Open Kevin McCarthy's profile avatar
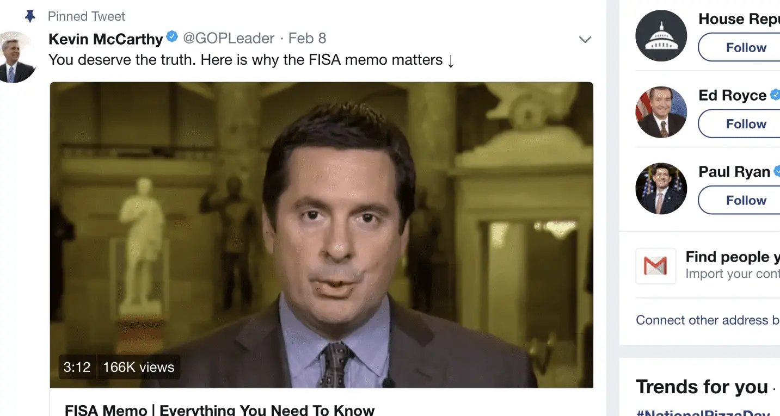This screenshot has width=780, height=416. (16, 57)
